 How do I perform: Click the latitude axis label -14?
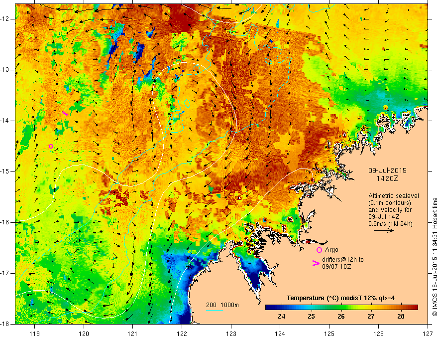(x=5, y=121)
